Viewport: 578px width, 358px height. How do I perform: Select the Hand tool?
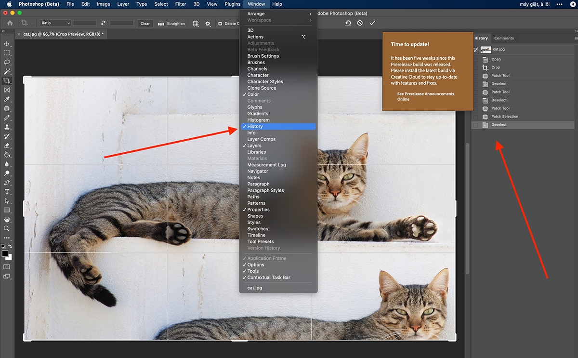(x=7, y=220)
